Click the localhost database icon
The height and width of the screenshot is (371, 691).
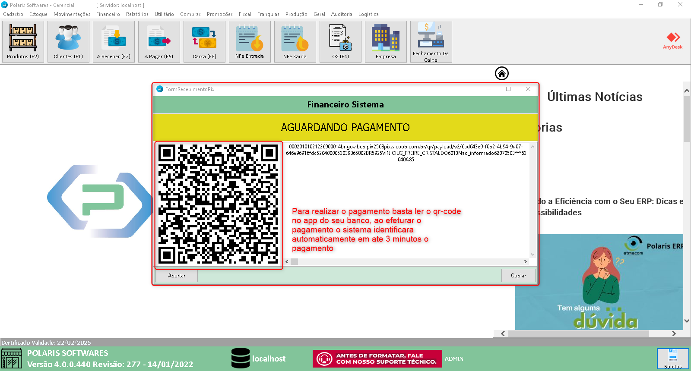pos(241,358)
